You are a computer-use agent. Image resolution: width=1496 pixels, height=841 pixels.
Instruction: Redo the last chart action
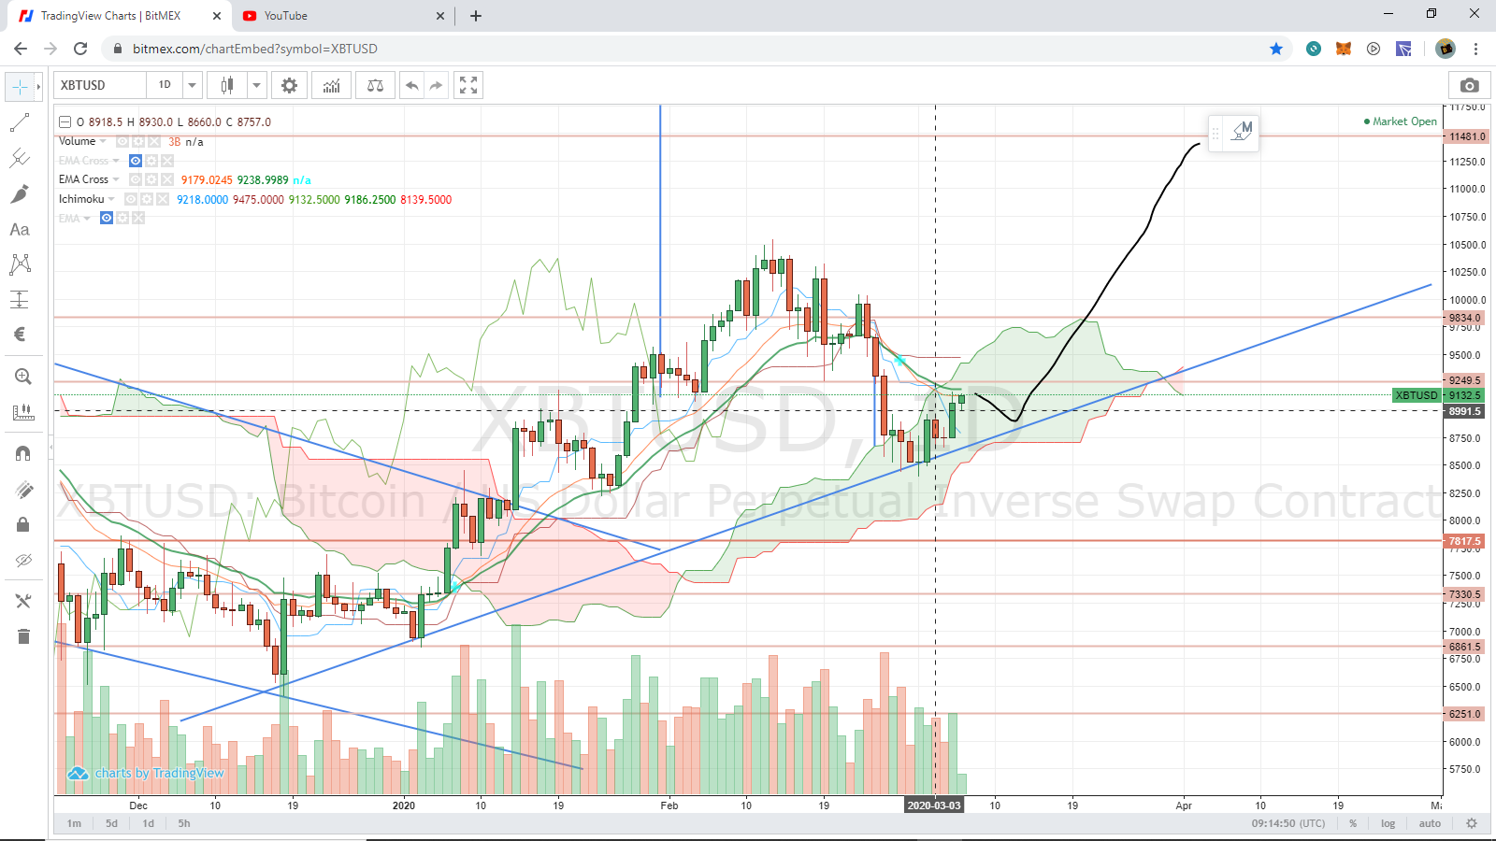click(x=436, y=85)
